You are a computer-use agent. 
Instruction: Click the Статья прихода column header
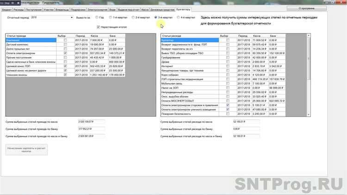click(x=28, y=36)
